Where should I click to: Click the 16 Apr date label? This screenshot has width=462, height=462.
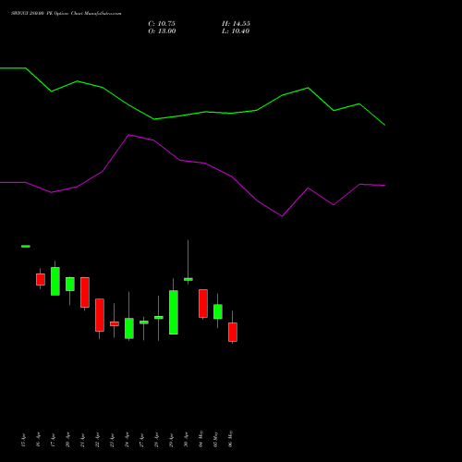[38, 440]
